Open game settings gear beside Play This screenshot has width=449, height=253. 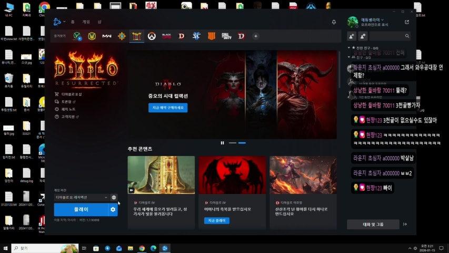coord(113,209)
